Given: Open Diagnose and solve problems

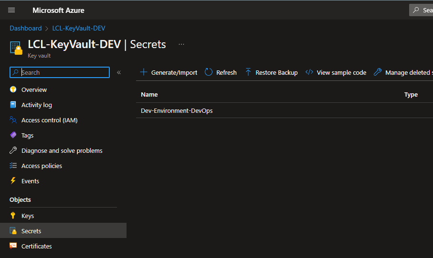Looking at the screenshot, I should click(62, 150).
